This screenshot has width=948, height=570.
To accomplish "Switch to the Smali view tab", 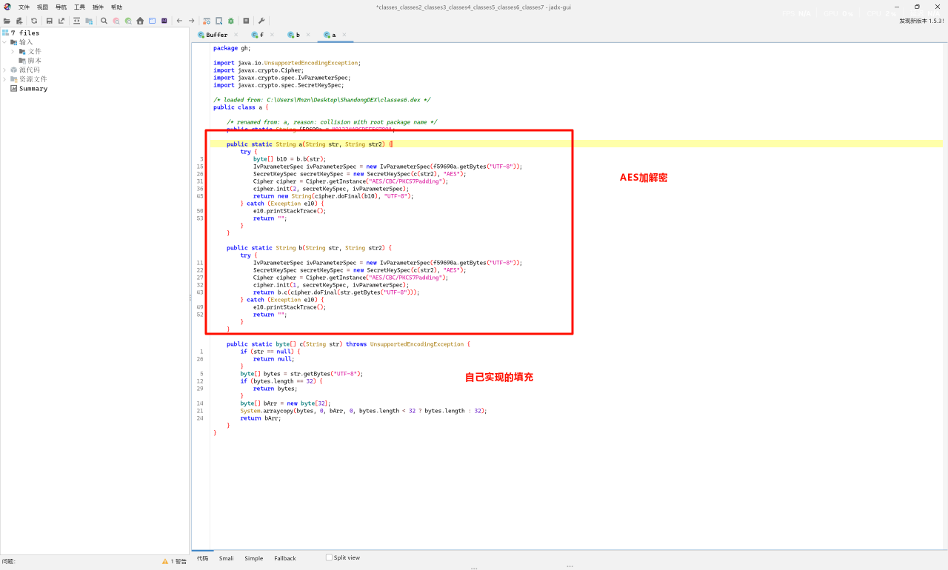I will pyautogui.click(x=226, y=558).
